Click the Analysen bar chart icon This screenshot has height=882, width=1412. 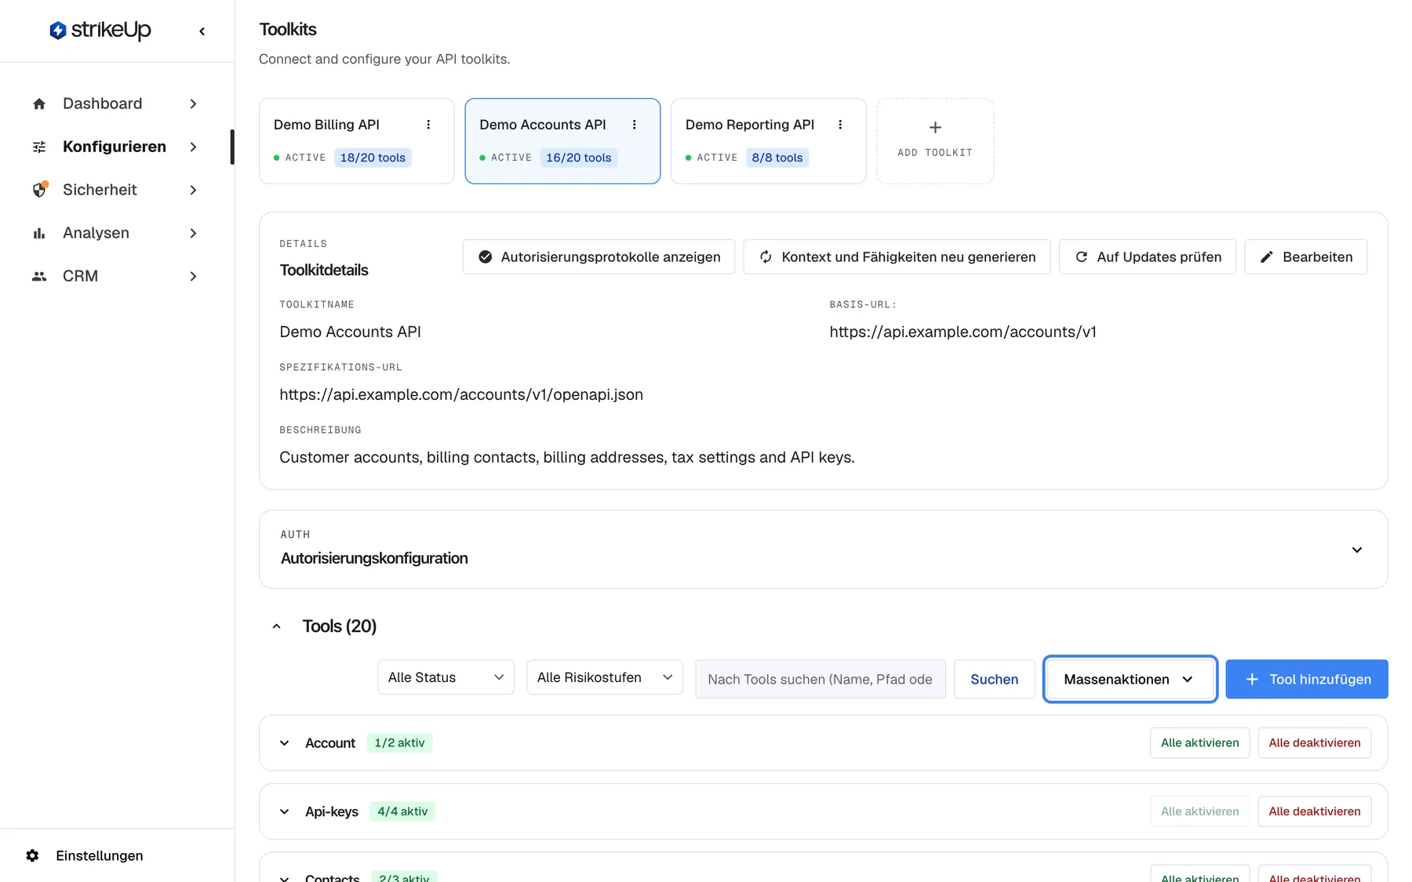coord(39,233)
